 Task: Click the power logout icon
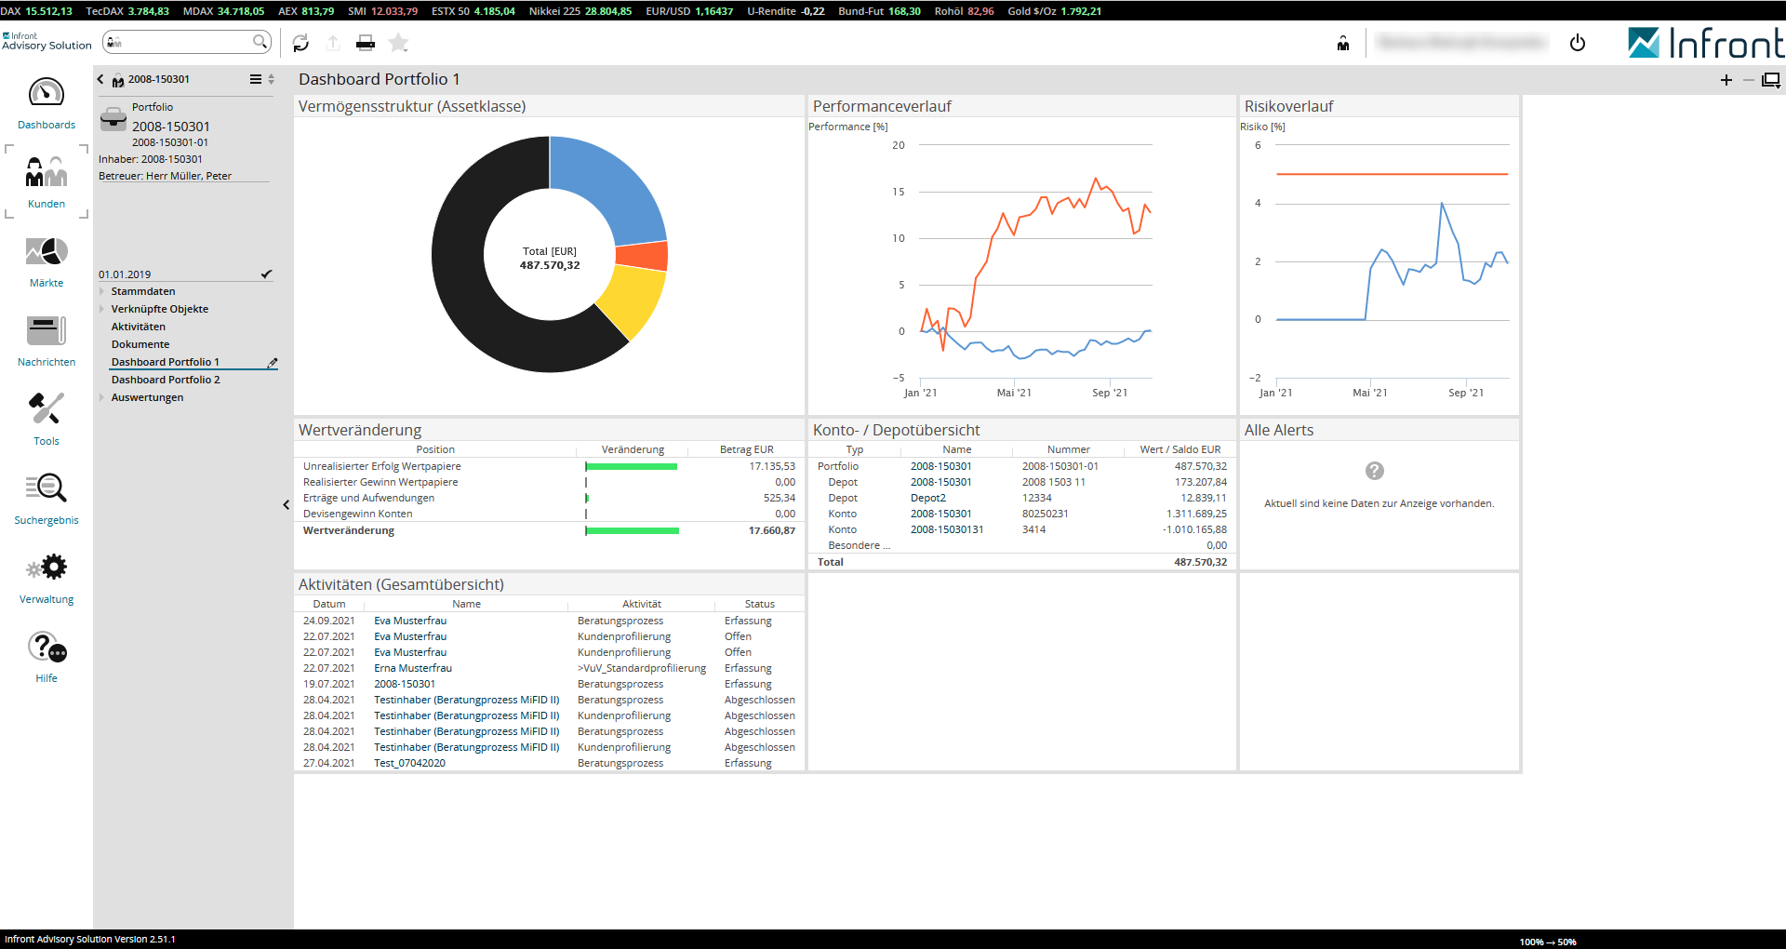coord(1577,43)
